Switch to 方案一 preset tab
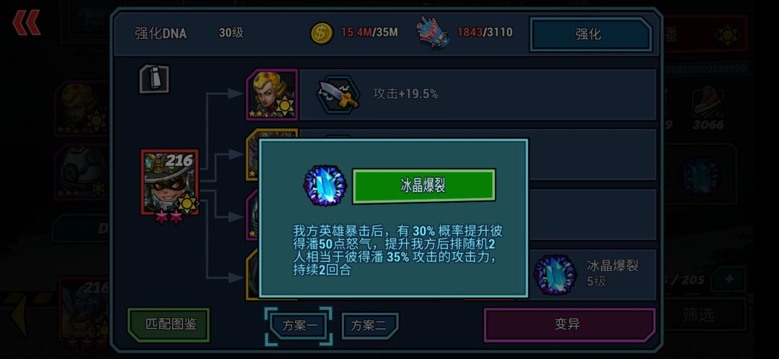Screen dimensions: 779x359 (299, 326)
